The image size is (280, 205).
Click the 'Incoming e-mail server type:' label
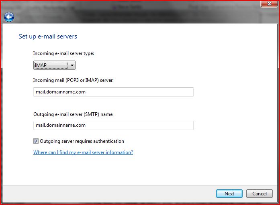(63, 53)
